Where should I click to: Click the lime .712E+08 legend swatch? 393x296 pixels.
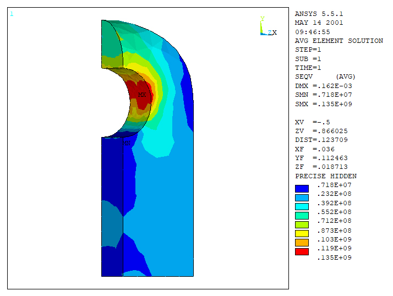click(302, 224)
